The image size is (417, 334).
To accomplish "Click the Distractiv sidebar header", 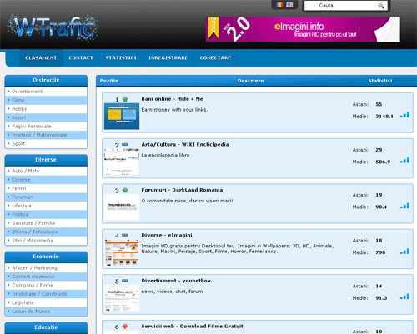I will 46,80.
